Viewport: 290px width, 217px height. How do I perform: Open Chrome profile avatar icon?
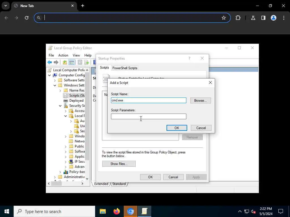[274, 18]
